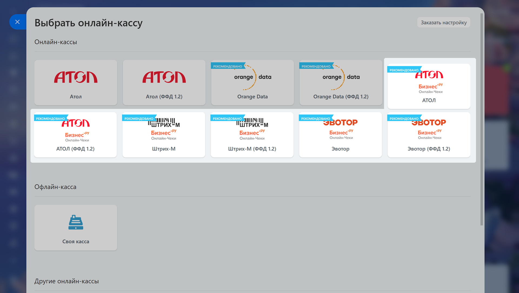
Task: Click the orange data logo on Orange Data
Action: tap(252, 77)
